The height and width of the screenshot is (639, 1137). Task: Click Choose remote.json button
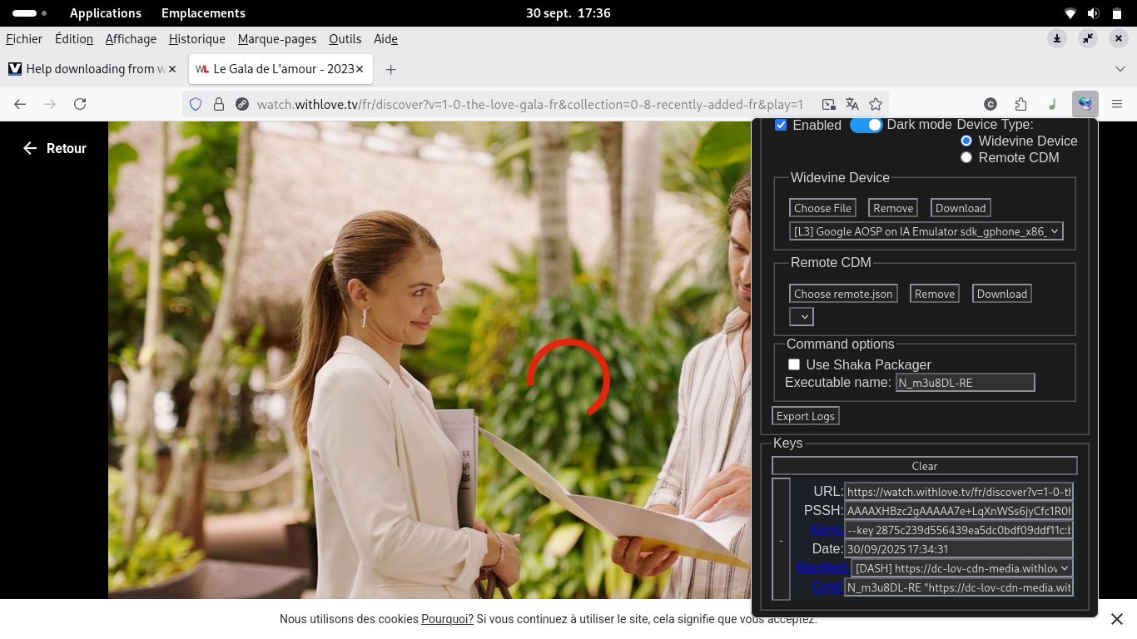click(x=843, y=294)
